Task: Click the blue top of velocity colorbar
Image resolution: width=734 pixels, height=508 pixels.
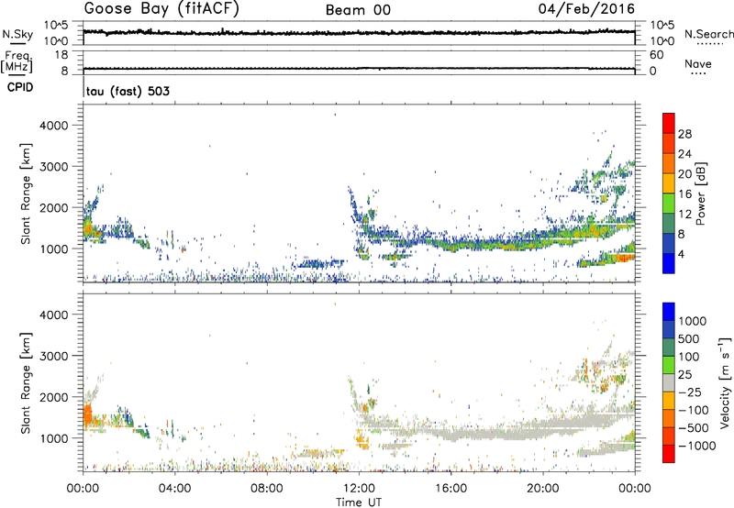Action: [669, 312]
